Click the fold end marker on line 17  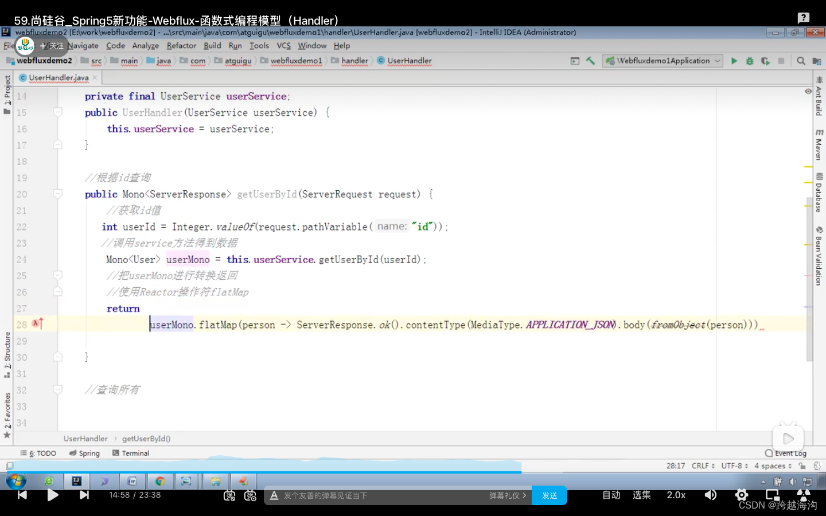tap(58, 145)
